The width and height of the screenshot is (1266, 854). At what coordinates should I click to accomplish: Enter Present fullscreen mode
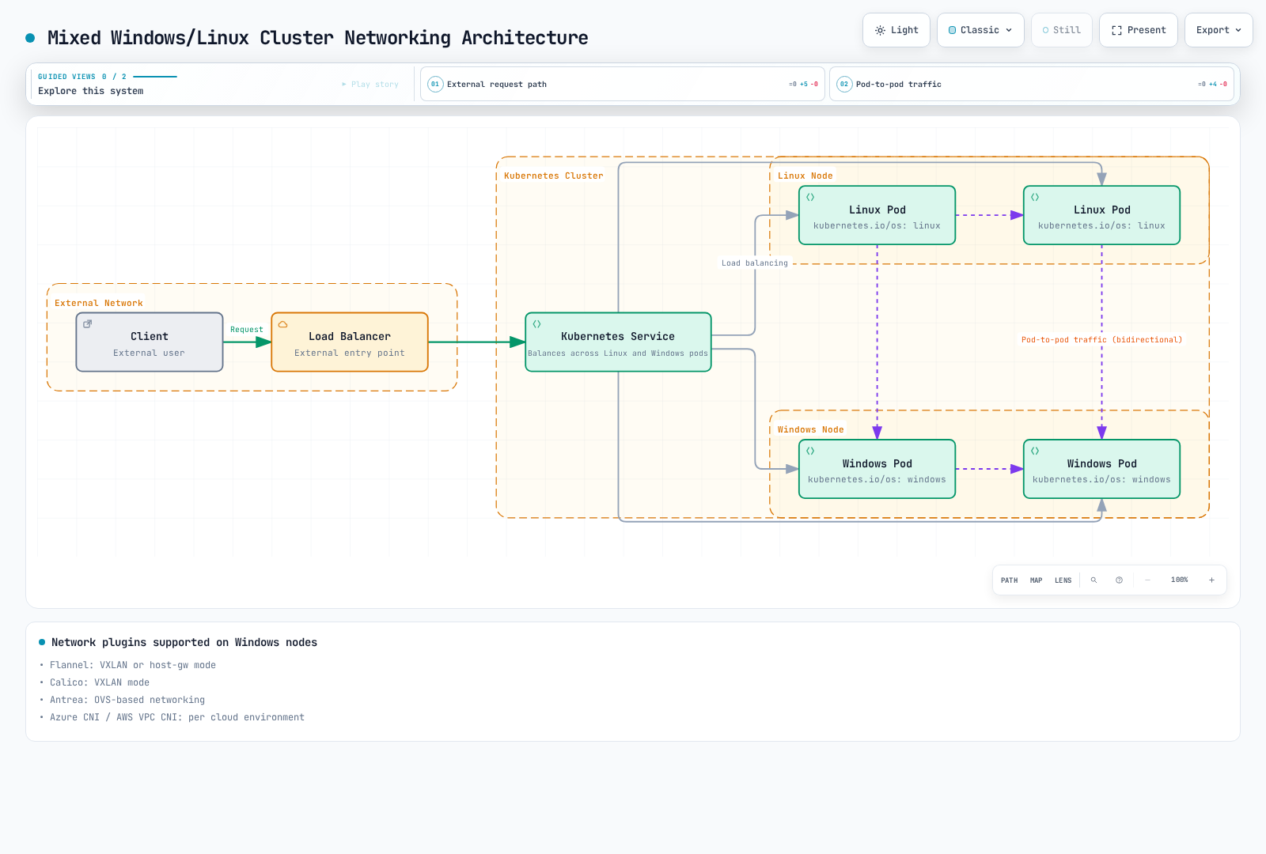1139,30
